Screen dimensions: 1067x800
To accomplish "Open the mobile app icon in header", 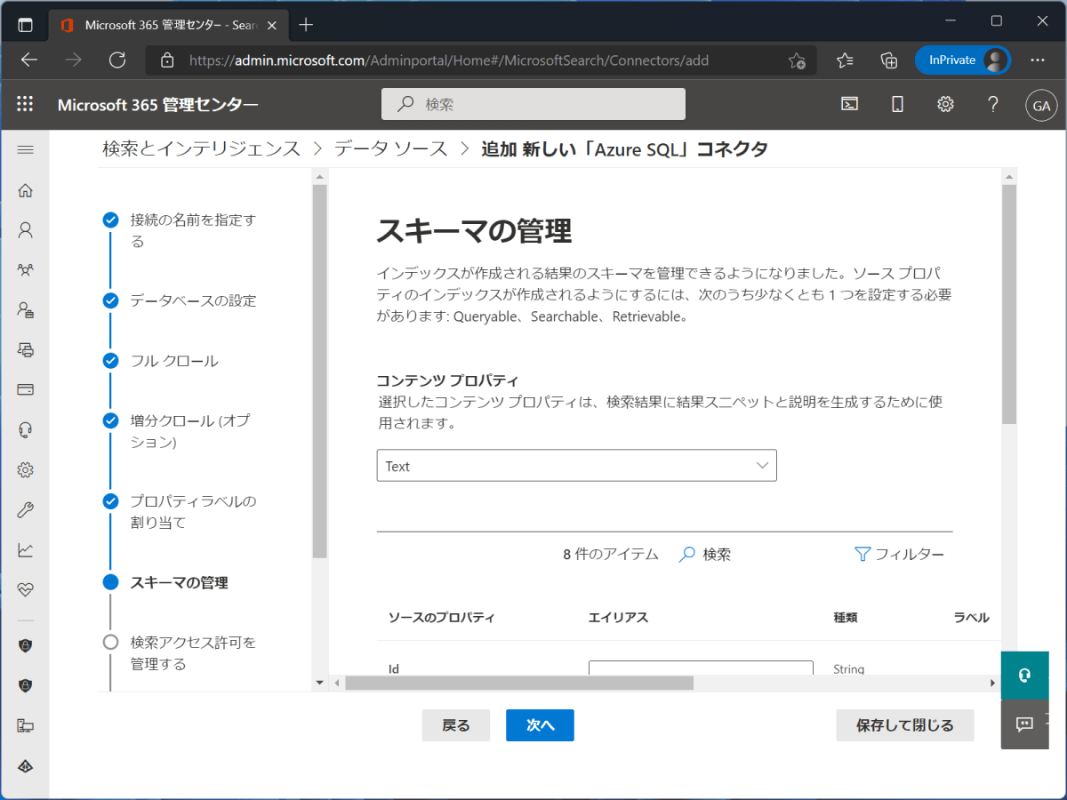I will [x=898, y=104].
